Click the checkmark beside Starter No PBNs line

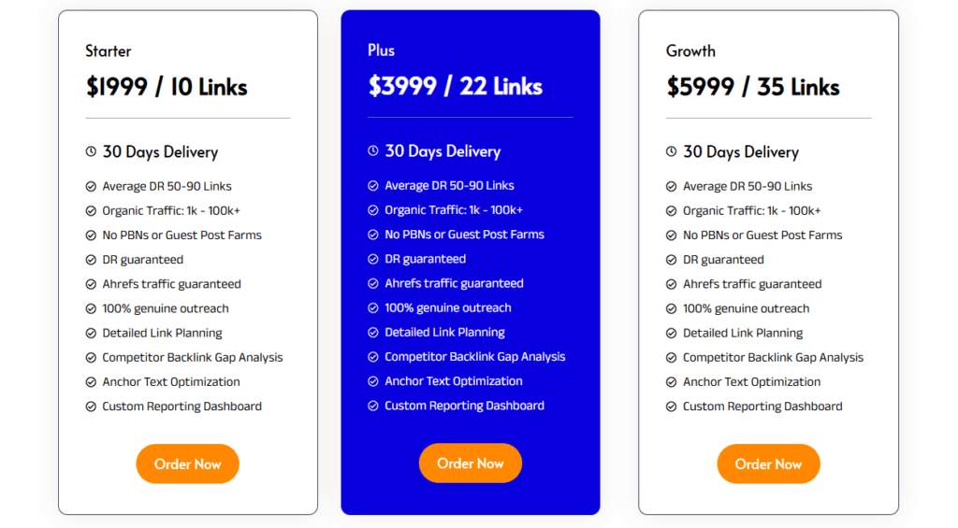(91, 235)
